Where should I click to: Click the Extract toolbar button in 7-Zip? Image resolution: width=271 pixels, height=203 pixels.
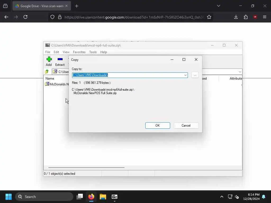[60, 61]
